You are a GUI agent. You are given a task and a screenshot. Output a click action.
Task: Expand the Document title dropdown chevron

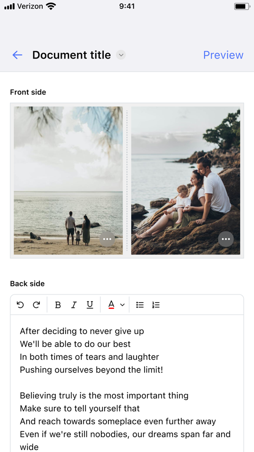tap(121, 55)
